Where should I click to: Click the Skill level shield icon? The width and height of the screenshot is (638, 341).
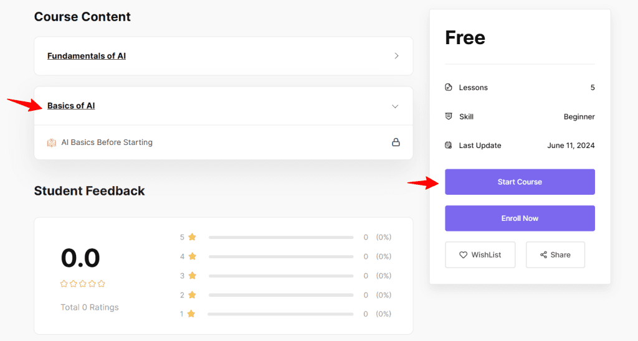pos(449,116)
